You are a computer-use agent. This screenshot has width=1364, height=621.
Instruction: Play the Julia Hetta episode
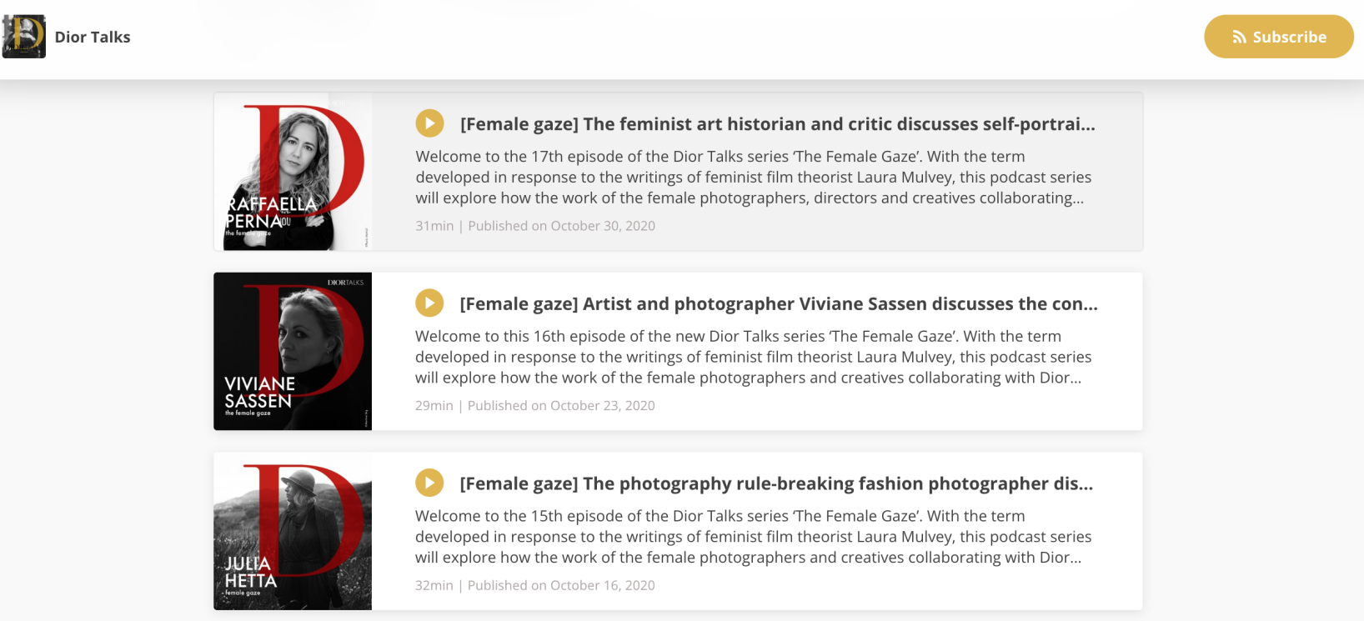429,483
